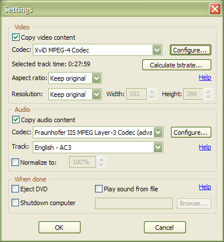Viewport: 224px width, 242px height.
Task: Open the Calculate bitrate dialog
Action: [x=177, y=65]
